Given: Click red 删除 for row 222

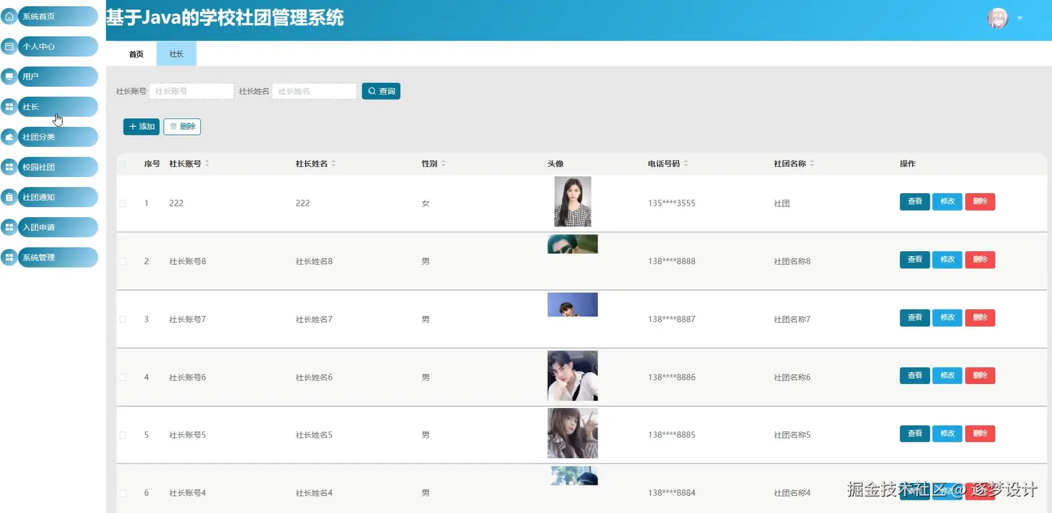Looking at the screenshot, I should click(980, 202).
